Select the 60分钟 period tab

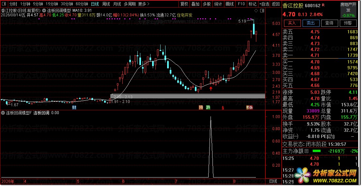82,4
